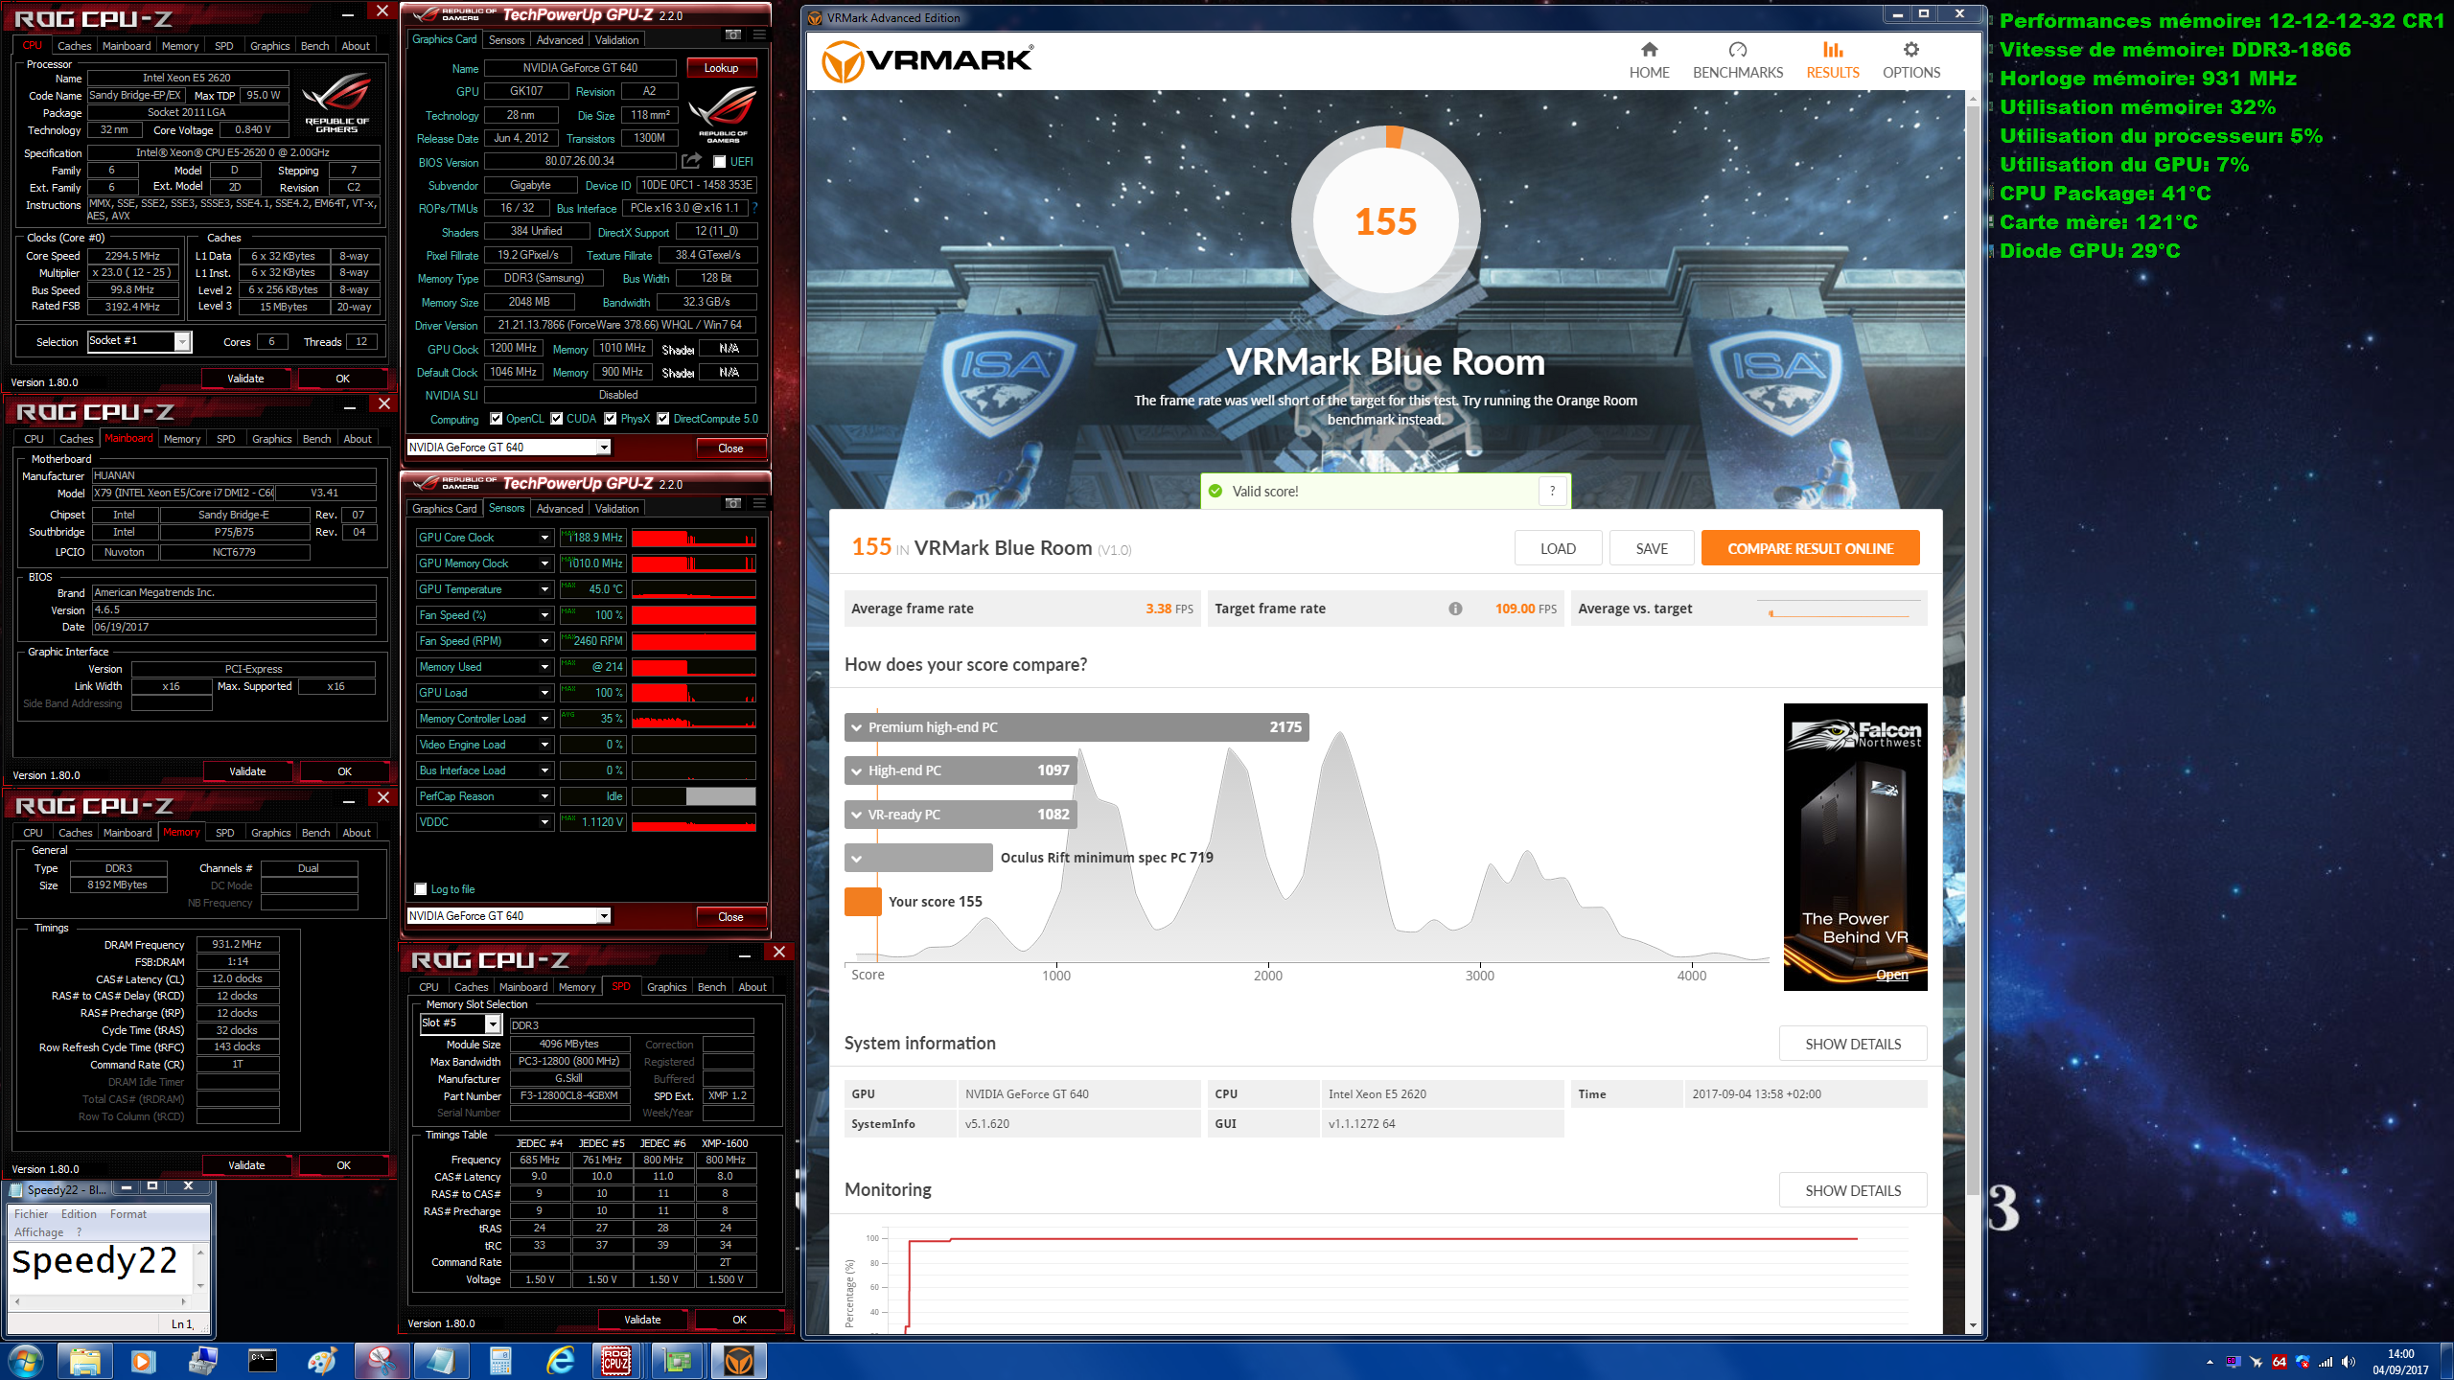Open the Slot #5 memory slot dropdown

(x=493, y=1023)
